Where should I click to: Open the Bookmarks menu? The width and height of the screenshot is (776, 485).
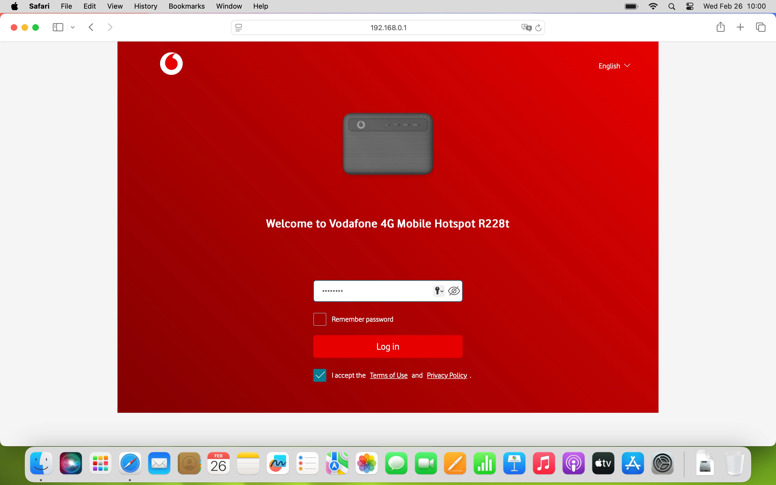tap(187, 6)
